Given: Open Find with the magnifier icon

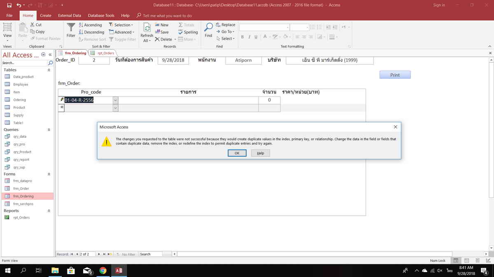Looking at the screenshot, I should pyautogui.click(x=209, y=27).
